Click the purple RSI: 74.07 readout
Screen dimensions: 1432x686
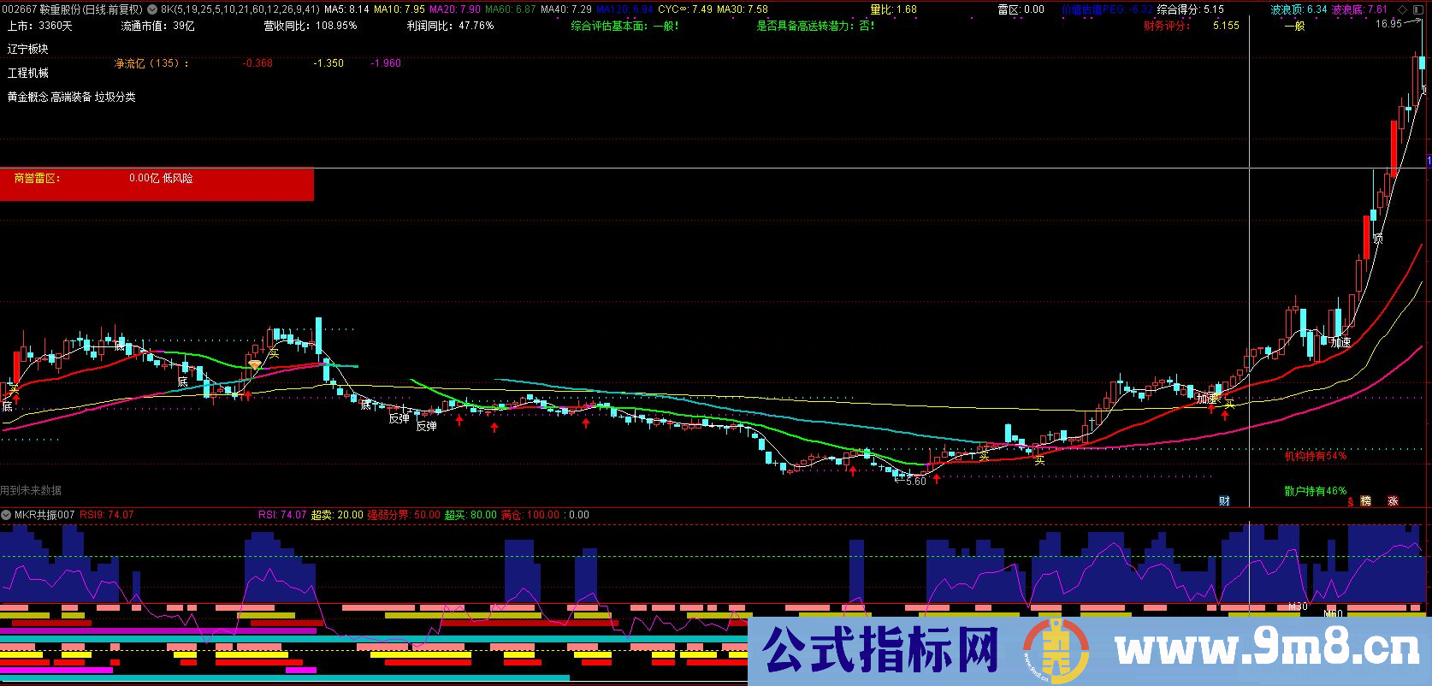(282, 515)
